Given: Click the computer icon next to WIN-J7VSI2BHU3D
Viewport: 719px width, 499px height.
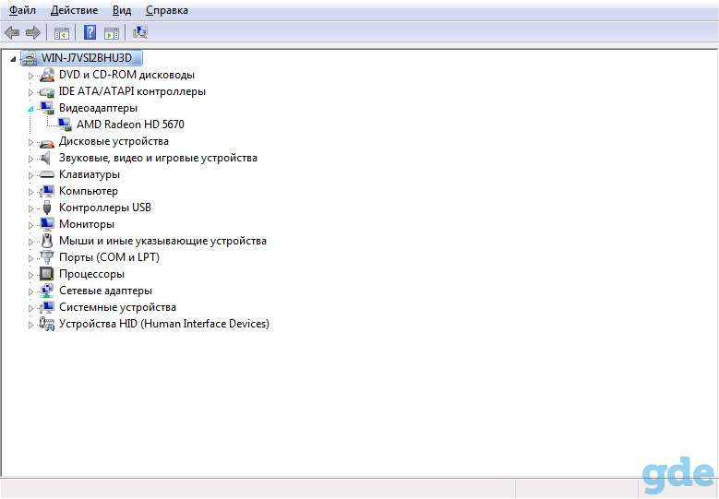Looking at the screenshot, I should (30, 58).
